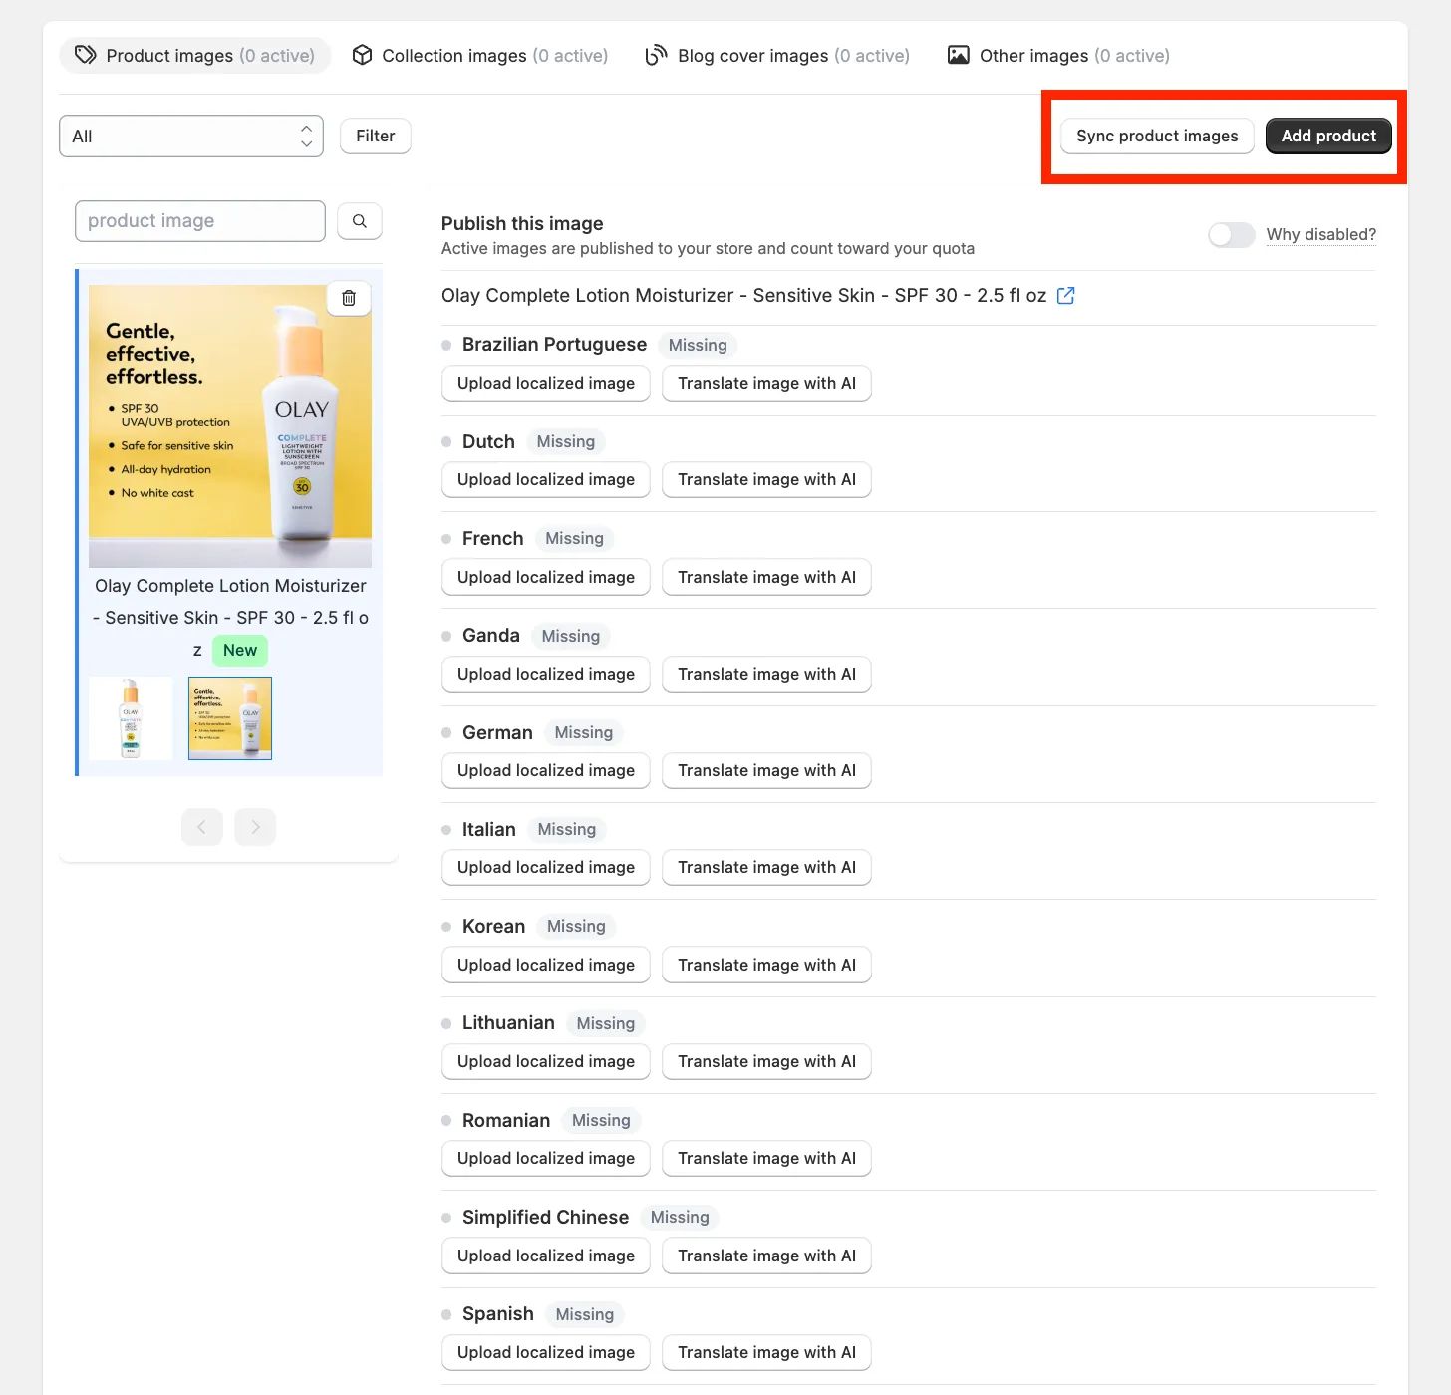Switch to Collection images tab
The image size is (1451, 1395).
[480, 56]
